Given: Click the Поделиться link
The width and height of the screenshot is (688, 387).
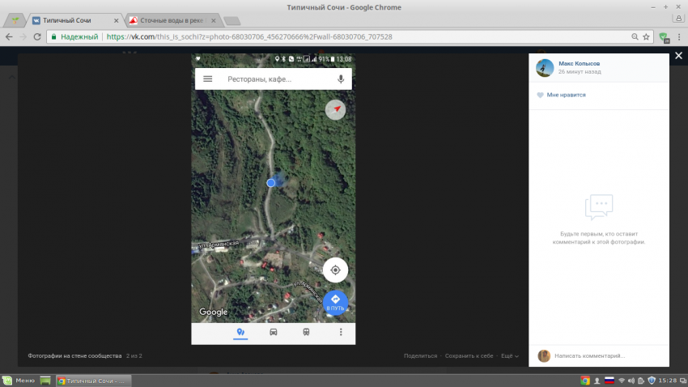Looking at the screenshot, I should point(420,355).
